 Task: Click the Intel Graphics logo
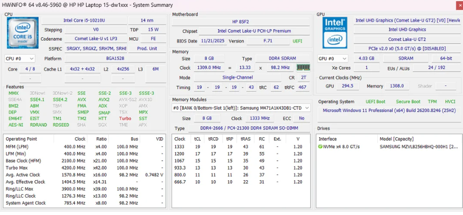coord(334,33)
